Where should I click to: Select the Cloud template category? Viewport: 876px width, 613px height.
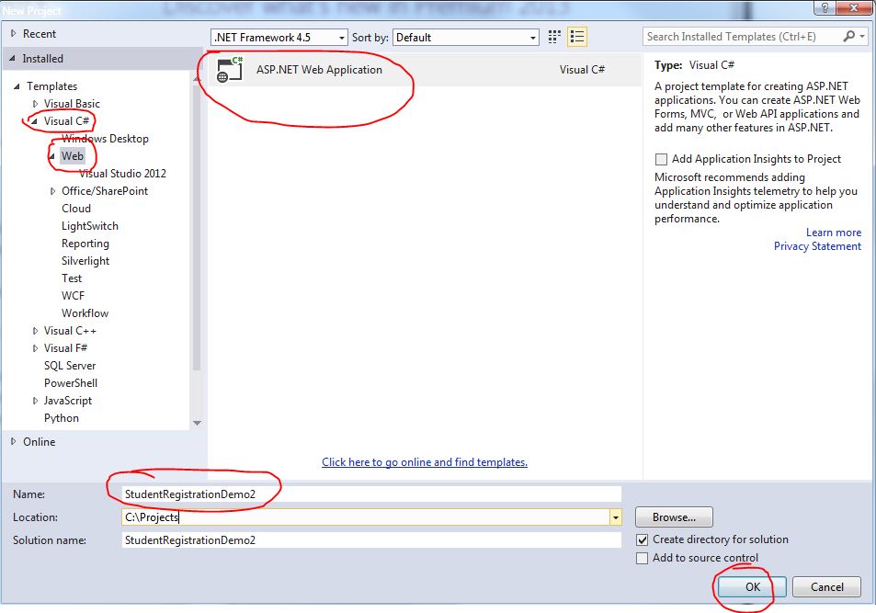(76, 209)
